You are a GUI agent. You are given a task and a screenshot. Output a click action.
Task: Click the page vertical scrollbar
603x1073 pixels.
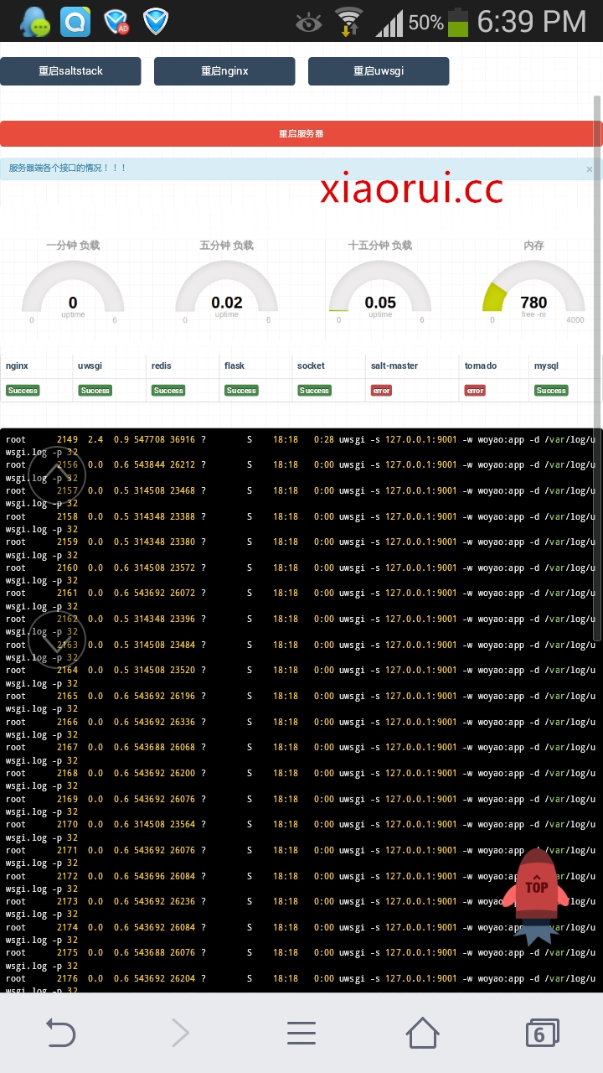[597, 369]
